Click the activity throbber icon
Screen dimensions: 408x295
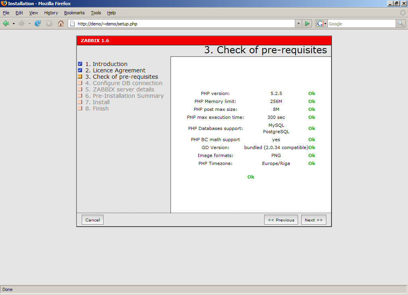point(402,12)
